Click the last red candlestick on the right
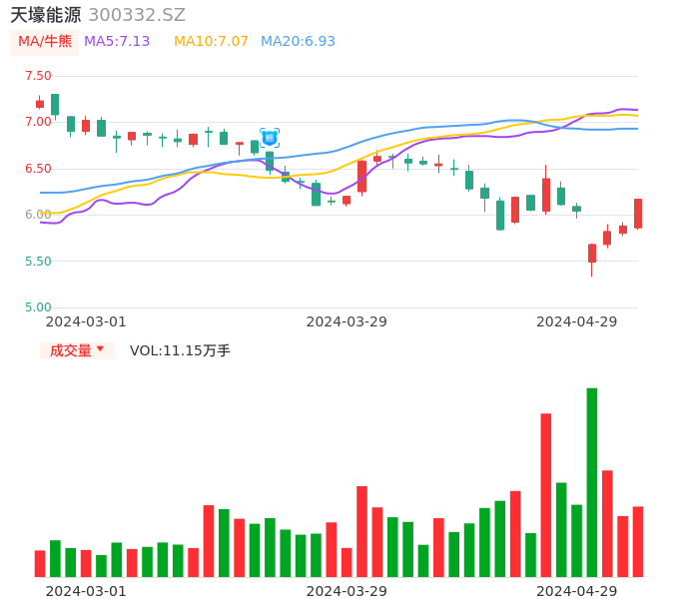 tap(638, 213)
